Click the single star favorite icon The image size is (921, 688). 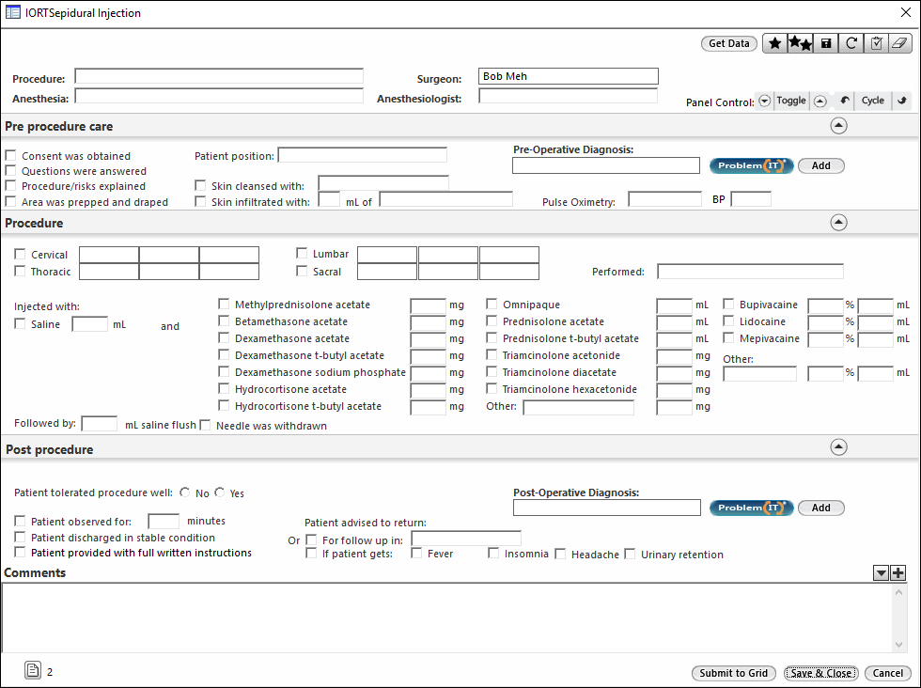coord(775,43)
